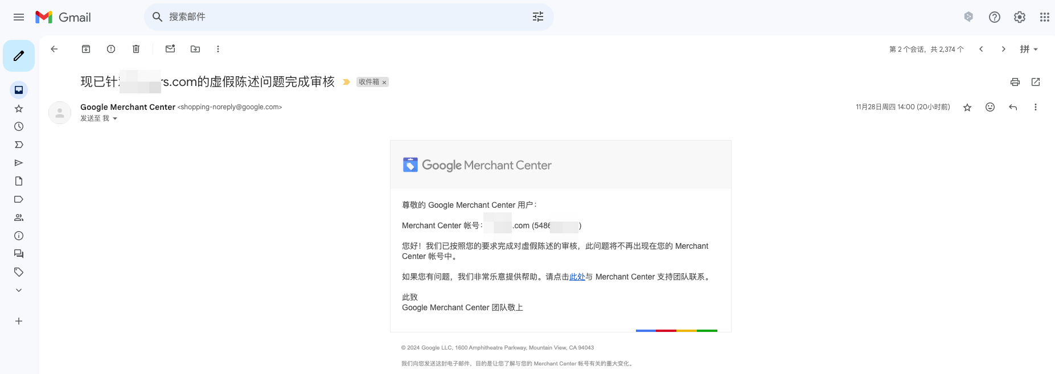Screen dimensions: 1055x374
Task: Open search filter options icon
Action: coord(538,17)
